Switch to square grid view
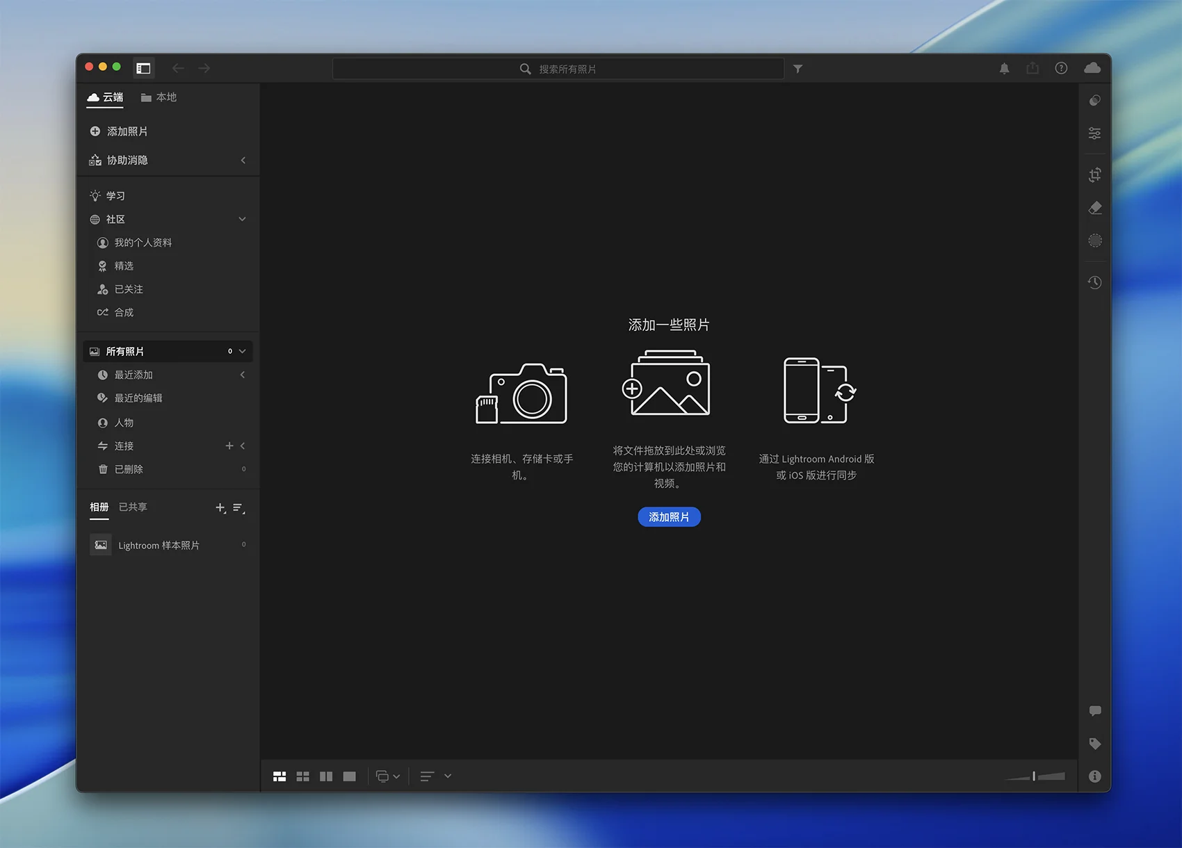The image size is (1182, 848). (303, 776)
